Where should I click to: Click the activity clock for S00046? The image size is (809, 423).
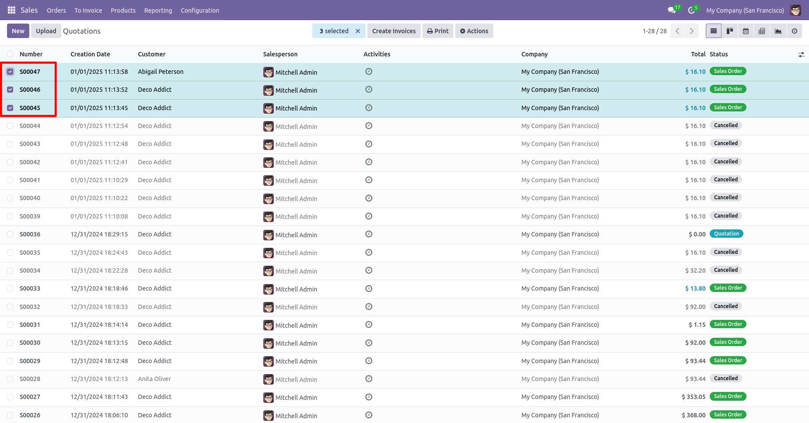(x=369, y=90)
